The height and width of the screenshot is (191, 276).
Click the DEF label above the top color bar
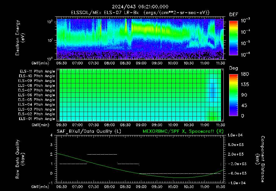233,15
